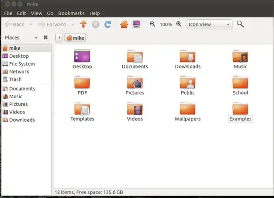
Task: Select the Desktop folder icon in main pane
Action: point(82,56)
